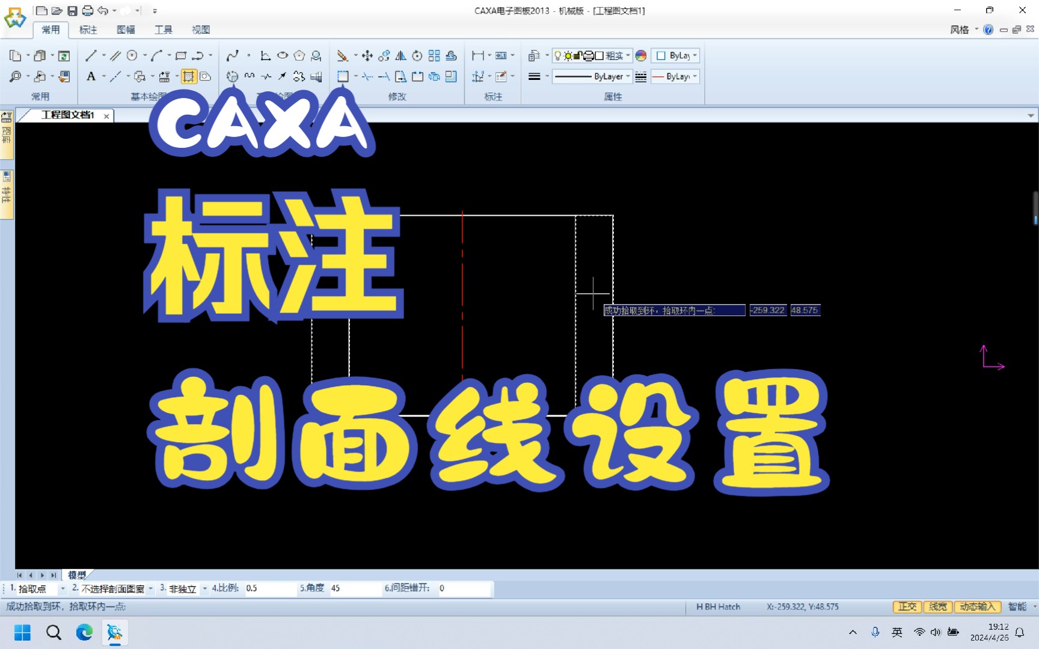Select the 工程图文档1 document tab
The height and width of the screenshot is (649, 1039).
pos(67,115)
